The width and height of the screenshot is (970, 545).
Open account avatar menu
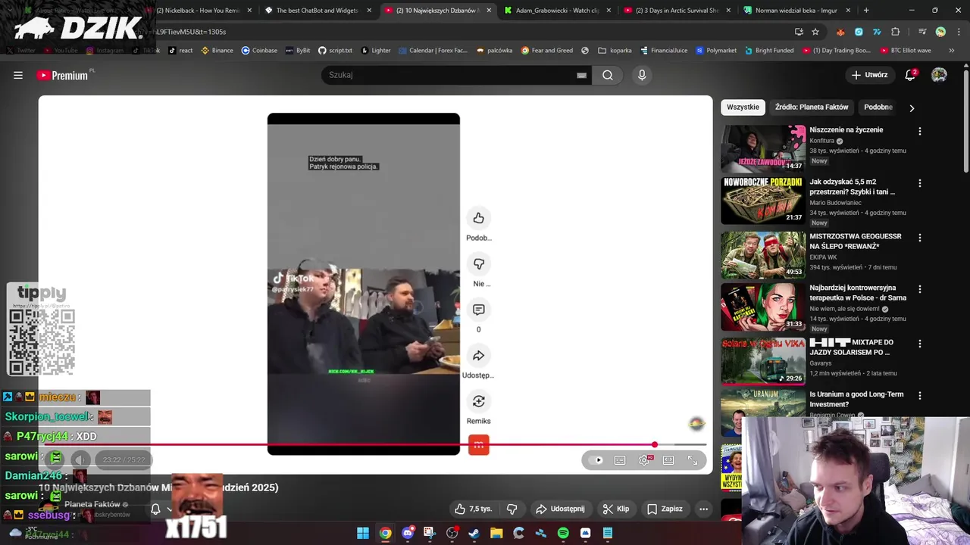click(x=939, y=75)
